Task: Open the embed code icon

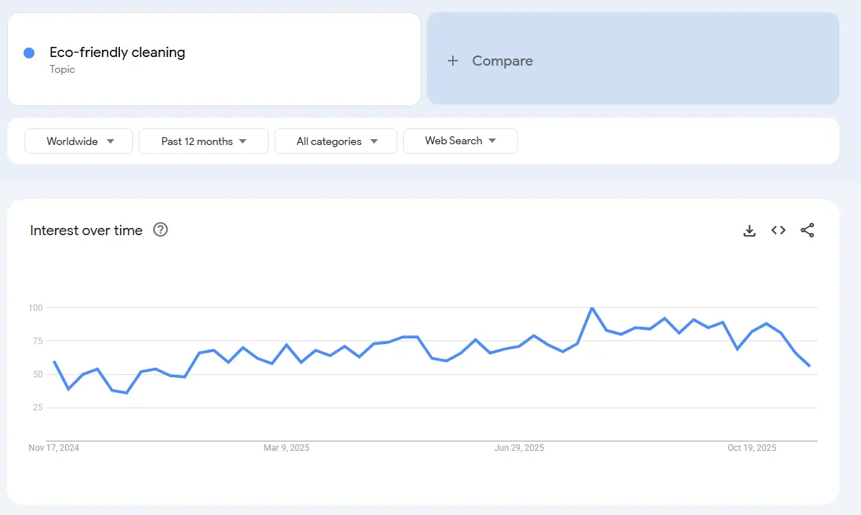Action: [x=778, y=230]
